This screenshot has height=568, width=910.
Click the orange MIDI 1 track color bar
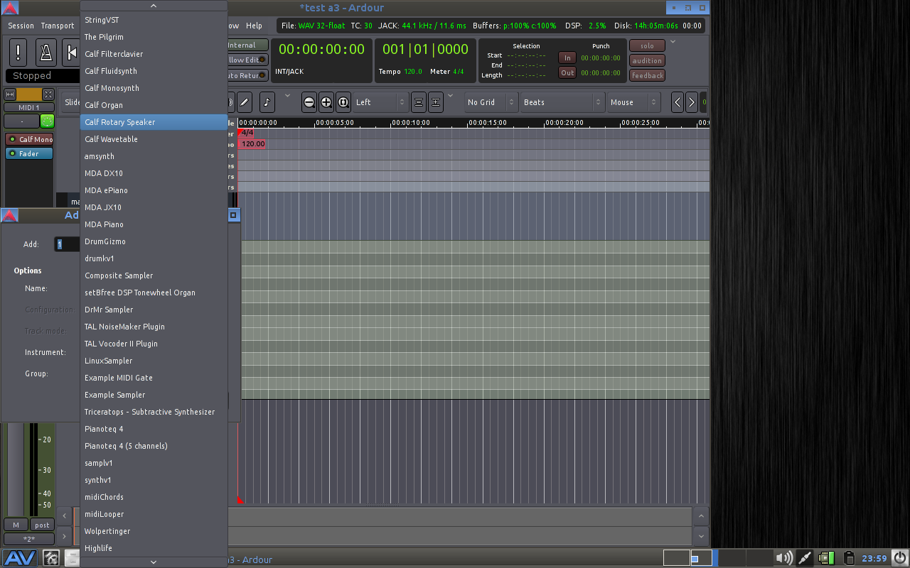pyautogui.click(x=29, y=94)
